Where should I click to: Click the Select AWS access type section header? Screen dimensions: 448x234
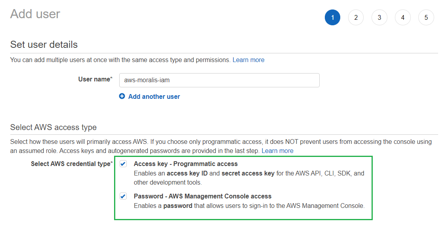(53, 127)
